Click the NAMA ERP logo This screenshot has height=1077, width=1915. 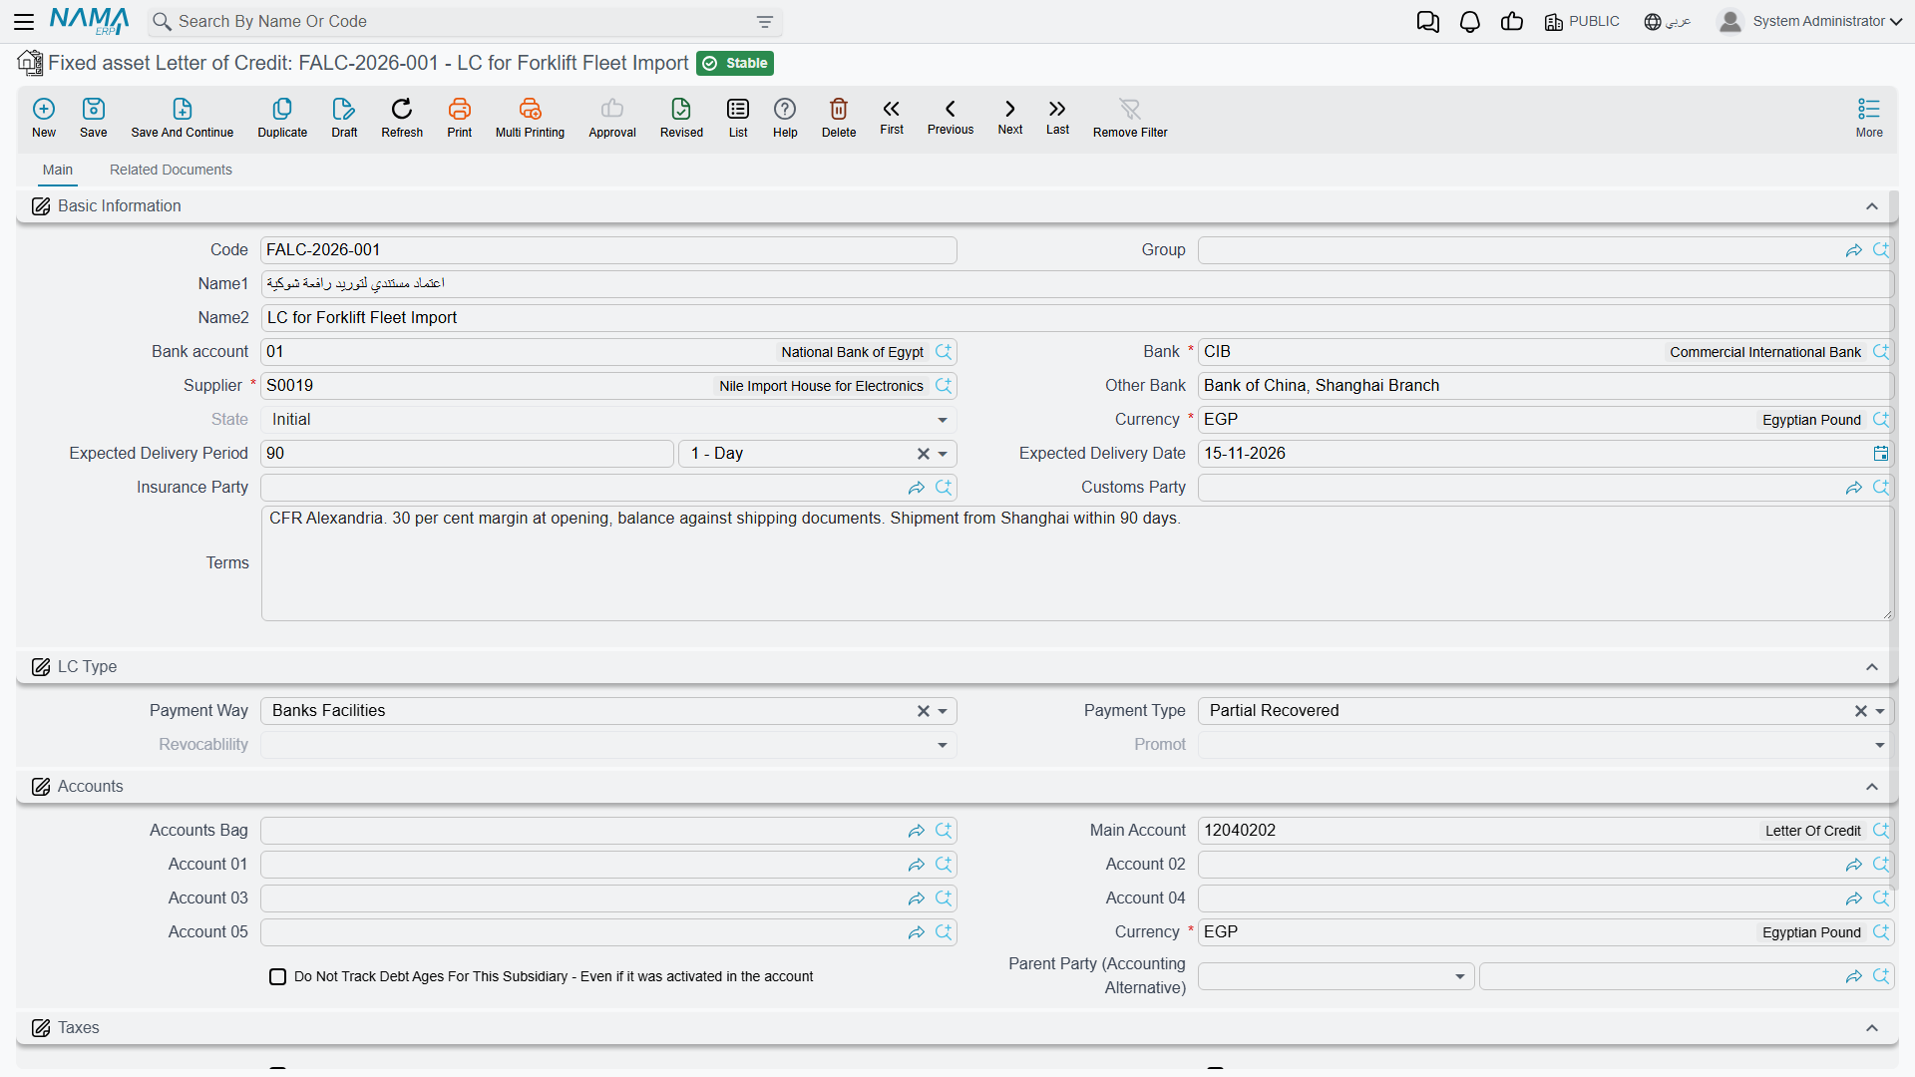coord(89,21)
